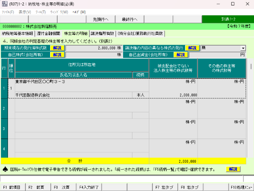Click row 4 法人株主等 share cell
Viewport: 254px width, 191px height.
click(x=173, y=148)
